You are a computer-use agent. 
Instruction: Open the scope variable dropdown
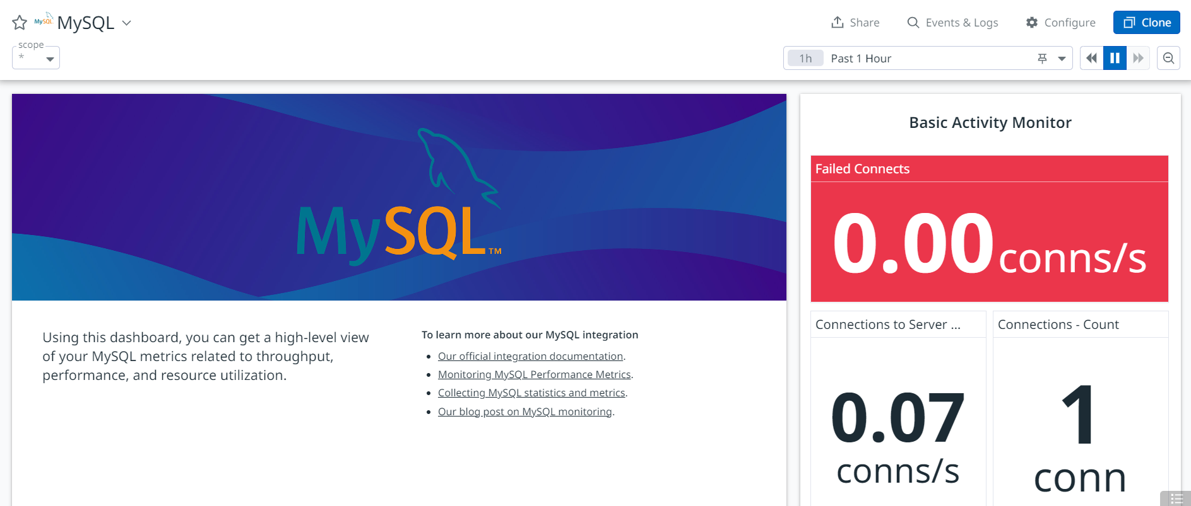[36, 58]
